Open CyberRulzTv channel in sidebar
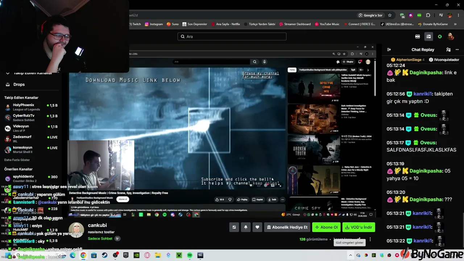The width and height of the screenshot is (464, 261). 31,117
